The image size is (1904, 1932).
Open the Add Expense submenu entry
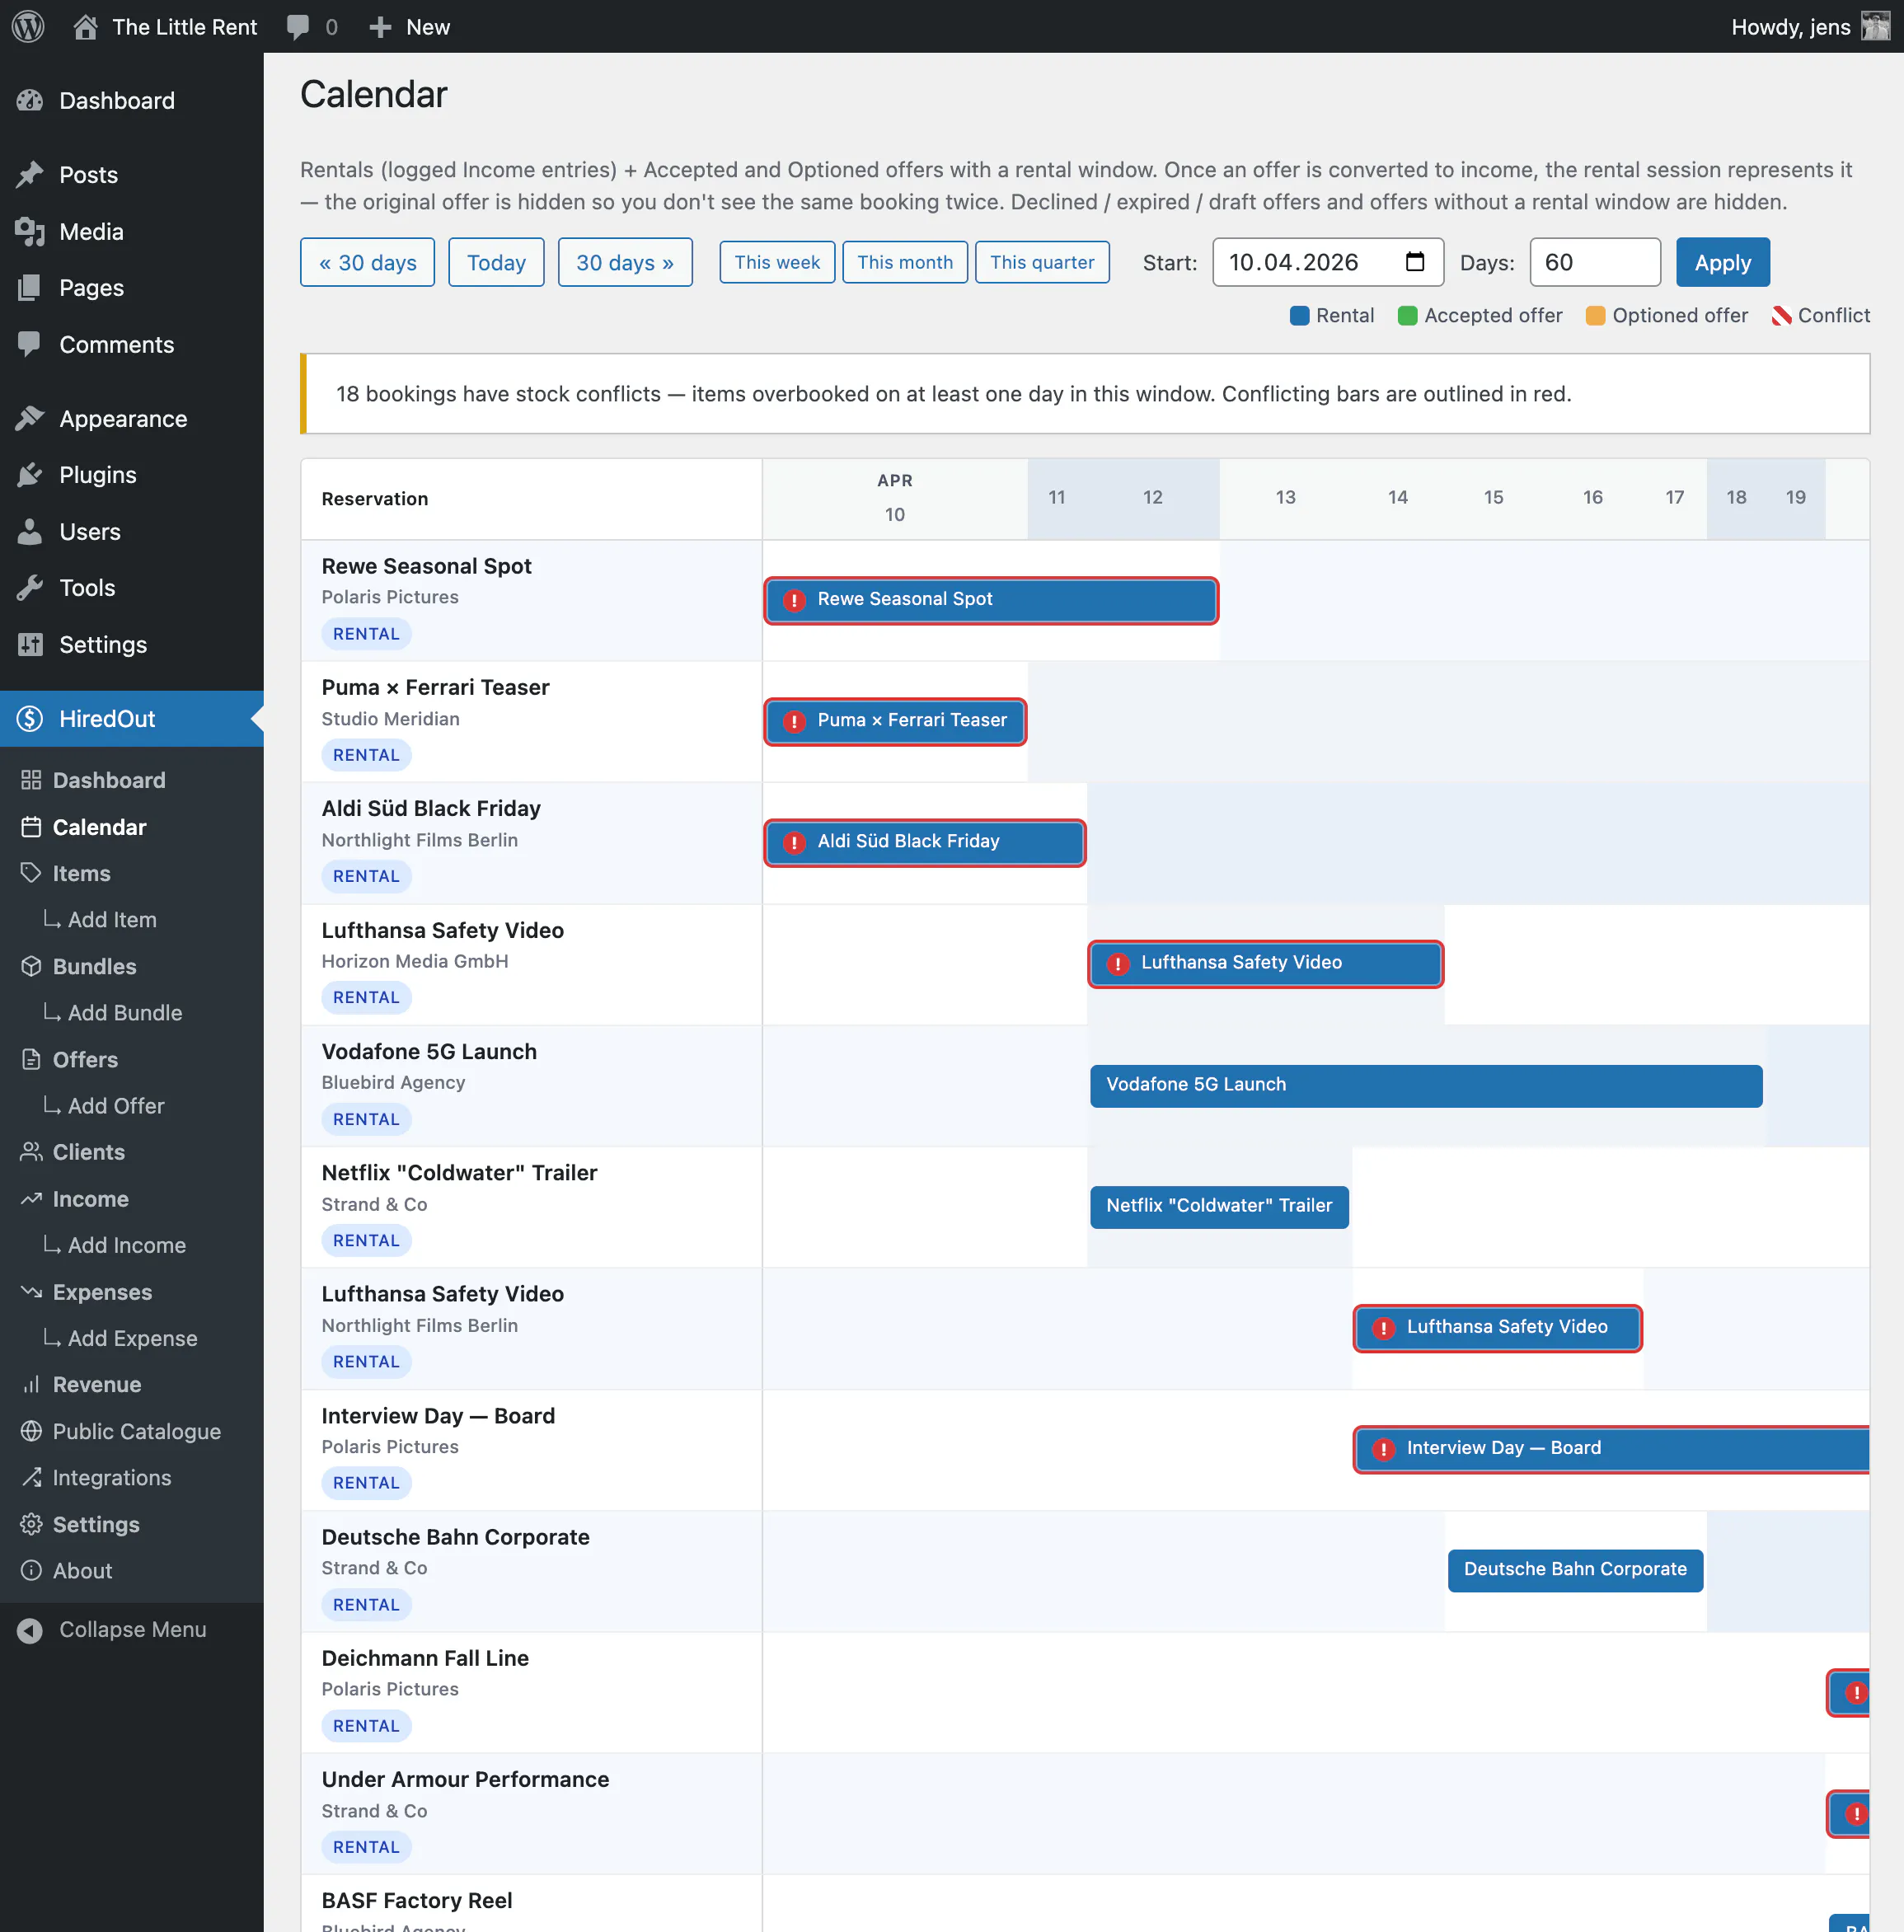click(132, 1338)
